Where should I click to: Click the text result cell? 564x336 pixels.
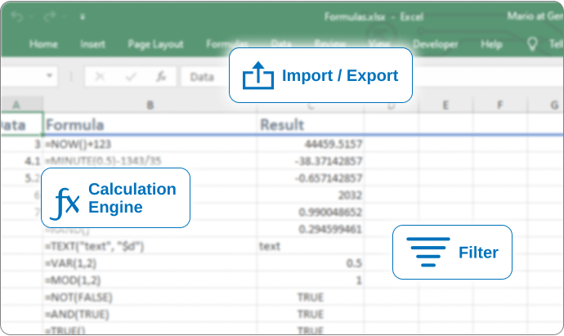(310, 246)
